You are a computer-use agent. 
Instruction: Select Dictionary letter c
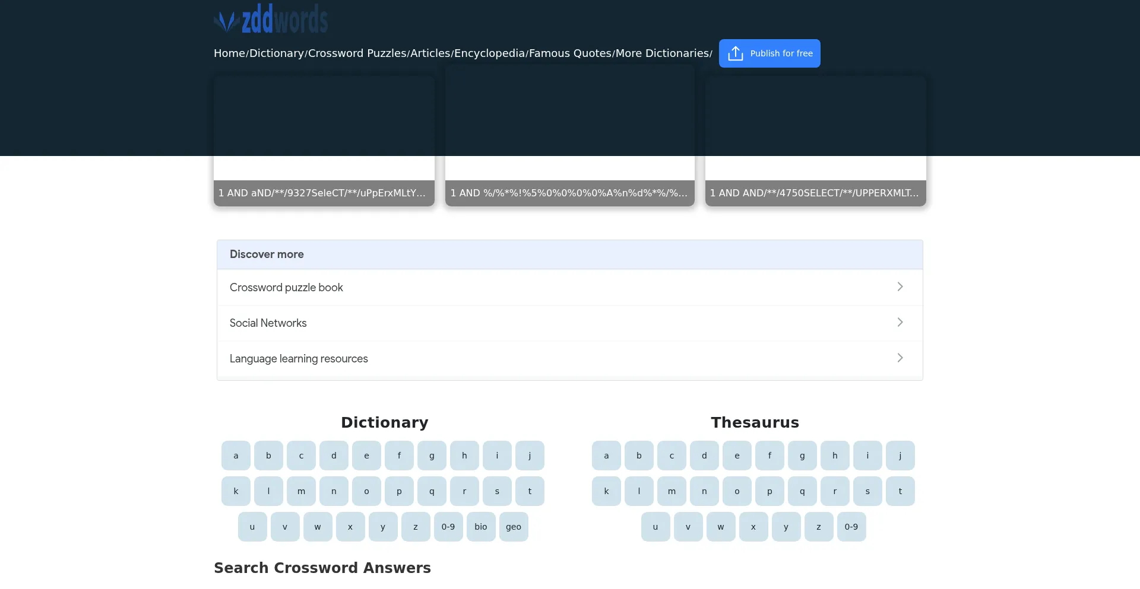(x=301, y=456)
